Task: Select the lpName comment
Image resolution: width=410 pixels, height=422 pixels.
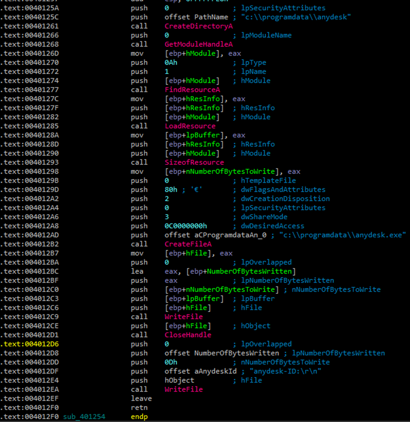Action: click(254, 72)
